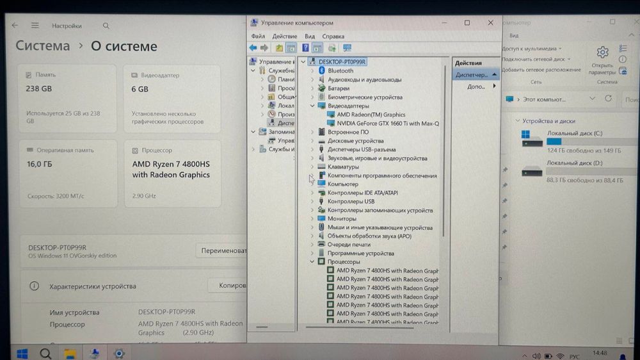The image size is (640, 360).
Task: Click Добавить сетевое расположение in Explorer
Action: (541, 70)
